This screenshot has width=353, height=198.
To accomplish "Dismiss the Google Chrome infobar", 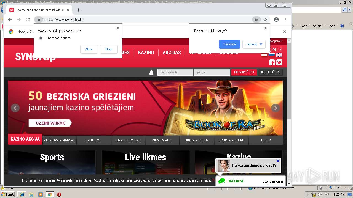I will (x=285, y=32).
